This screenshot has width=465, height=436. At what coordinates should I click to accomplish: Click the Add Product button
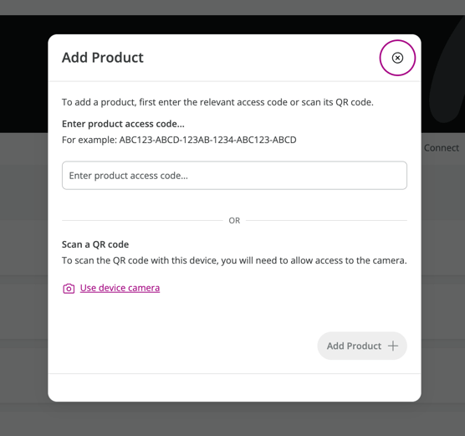362,346
